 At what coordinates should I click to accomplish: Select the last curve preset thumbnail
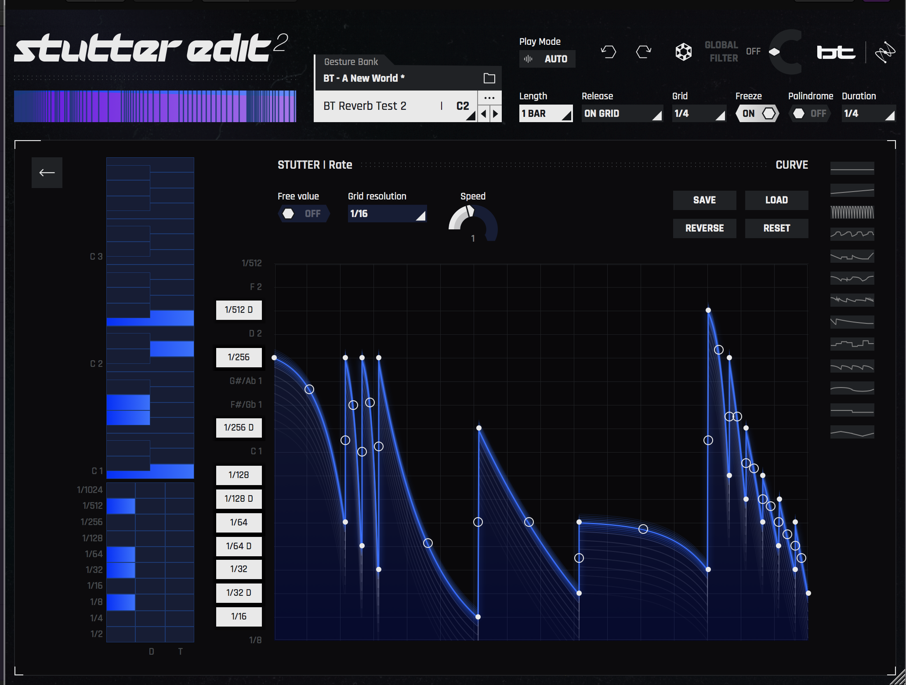tap(852, 432)
